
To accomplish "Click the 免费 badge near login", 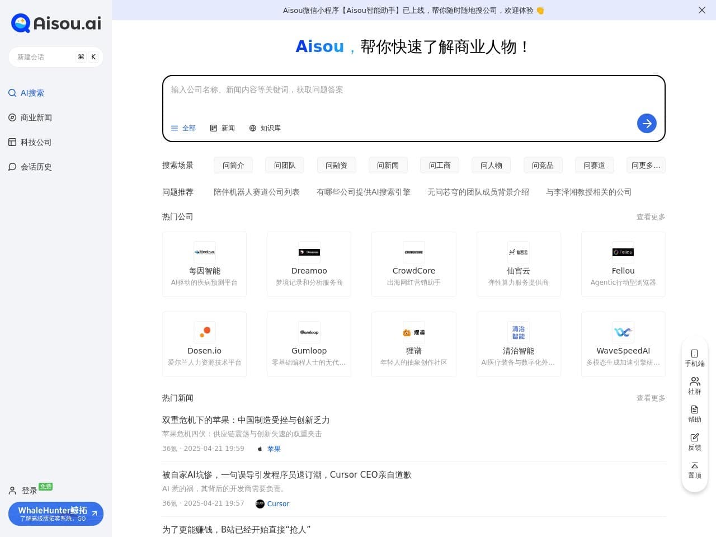I will tap(46, 487).
